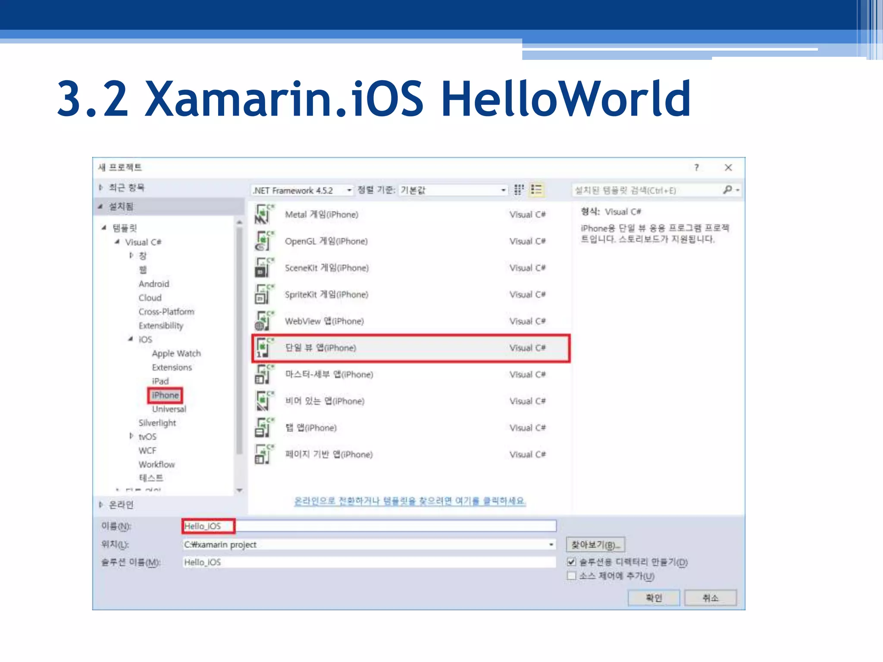Screen dimensions: 883x662
Task: Click the 이름 field containing Hello_iOS
Action: 369,526
